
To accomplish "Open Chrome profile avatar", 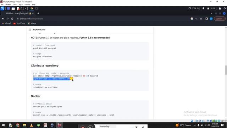I will (x=211, y=18).
